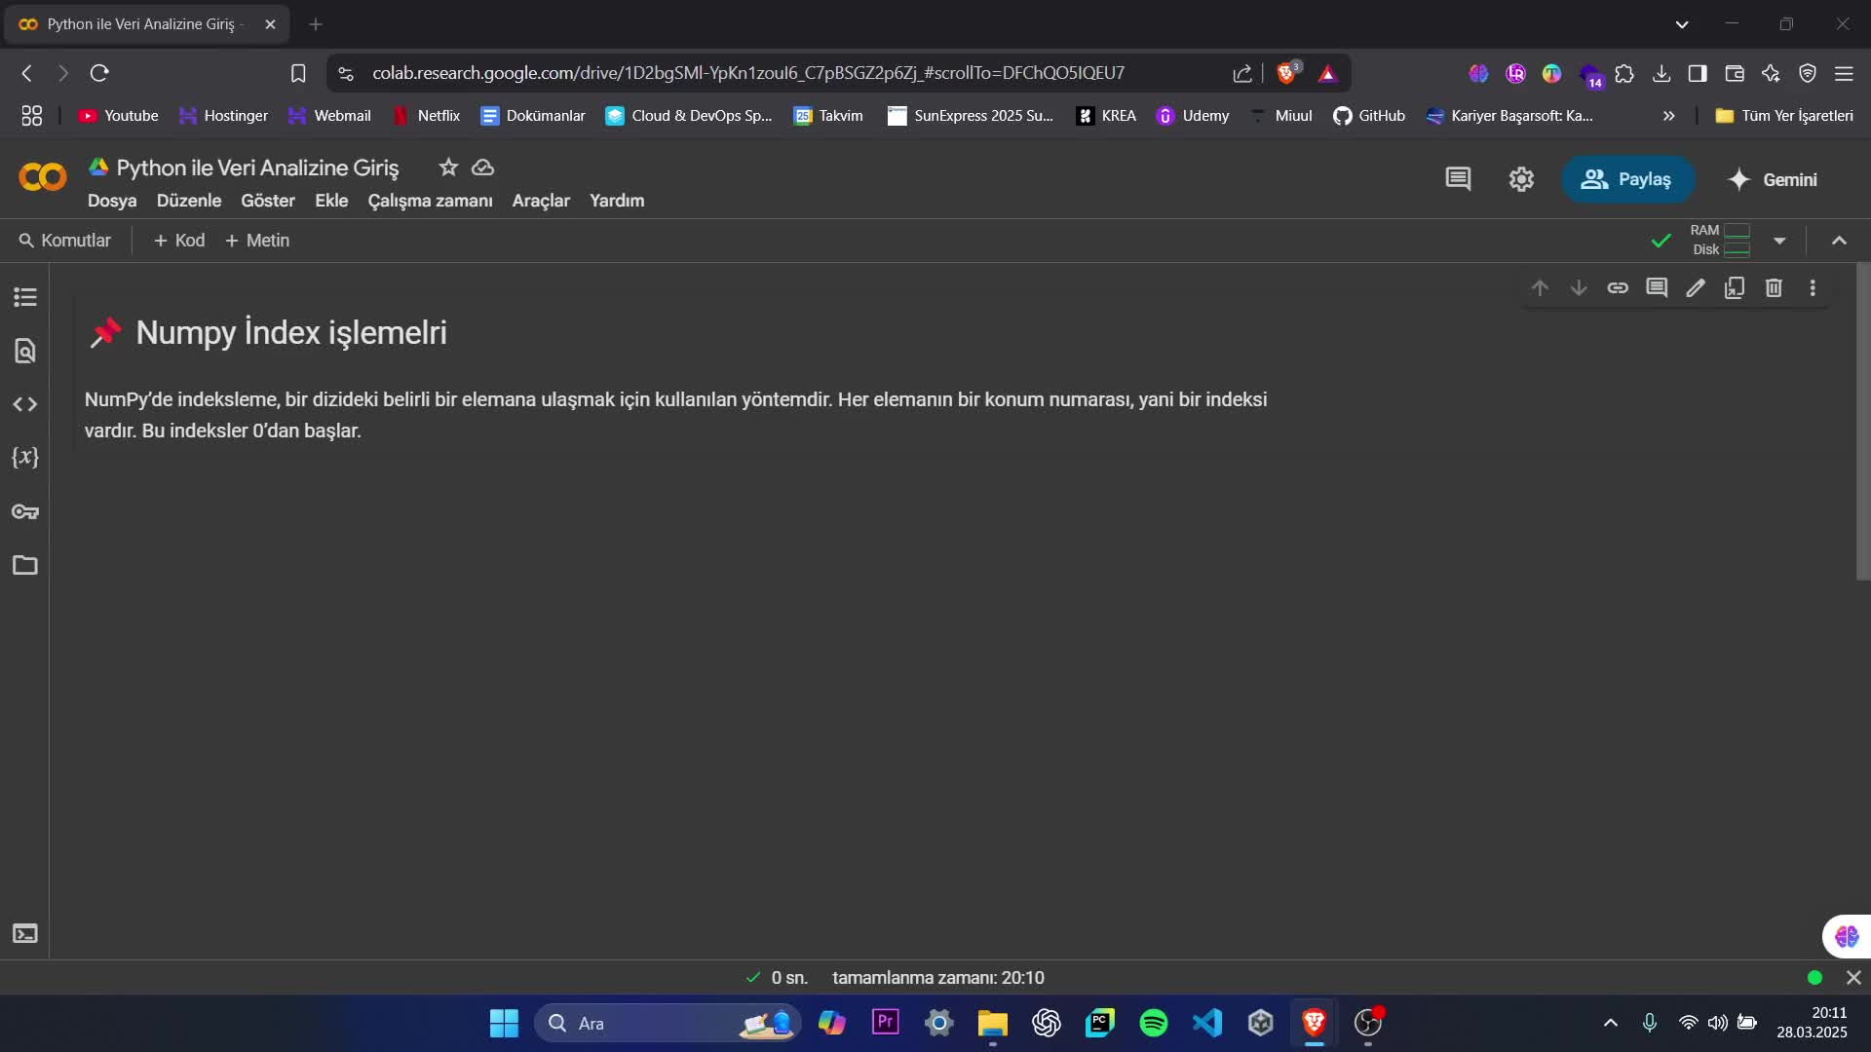Screen dimensions: 1871x1052
Task: Mirror cell in tab icon
Action: coord(1735,288)
